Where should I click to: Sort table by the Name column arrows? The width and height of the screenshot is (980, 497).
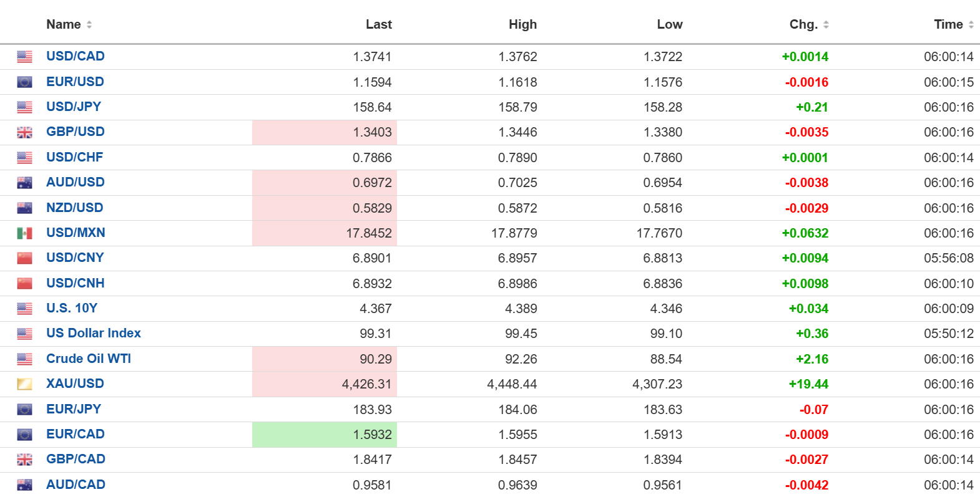click(89, 24)
